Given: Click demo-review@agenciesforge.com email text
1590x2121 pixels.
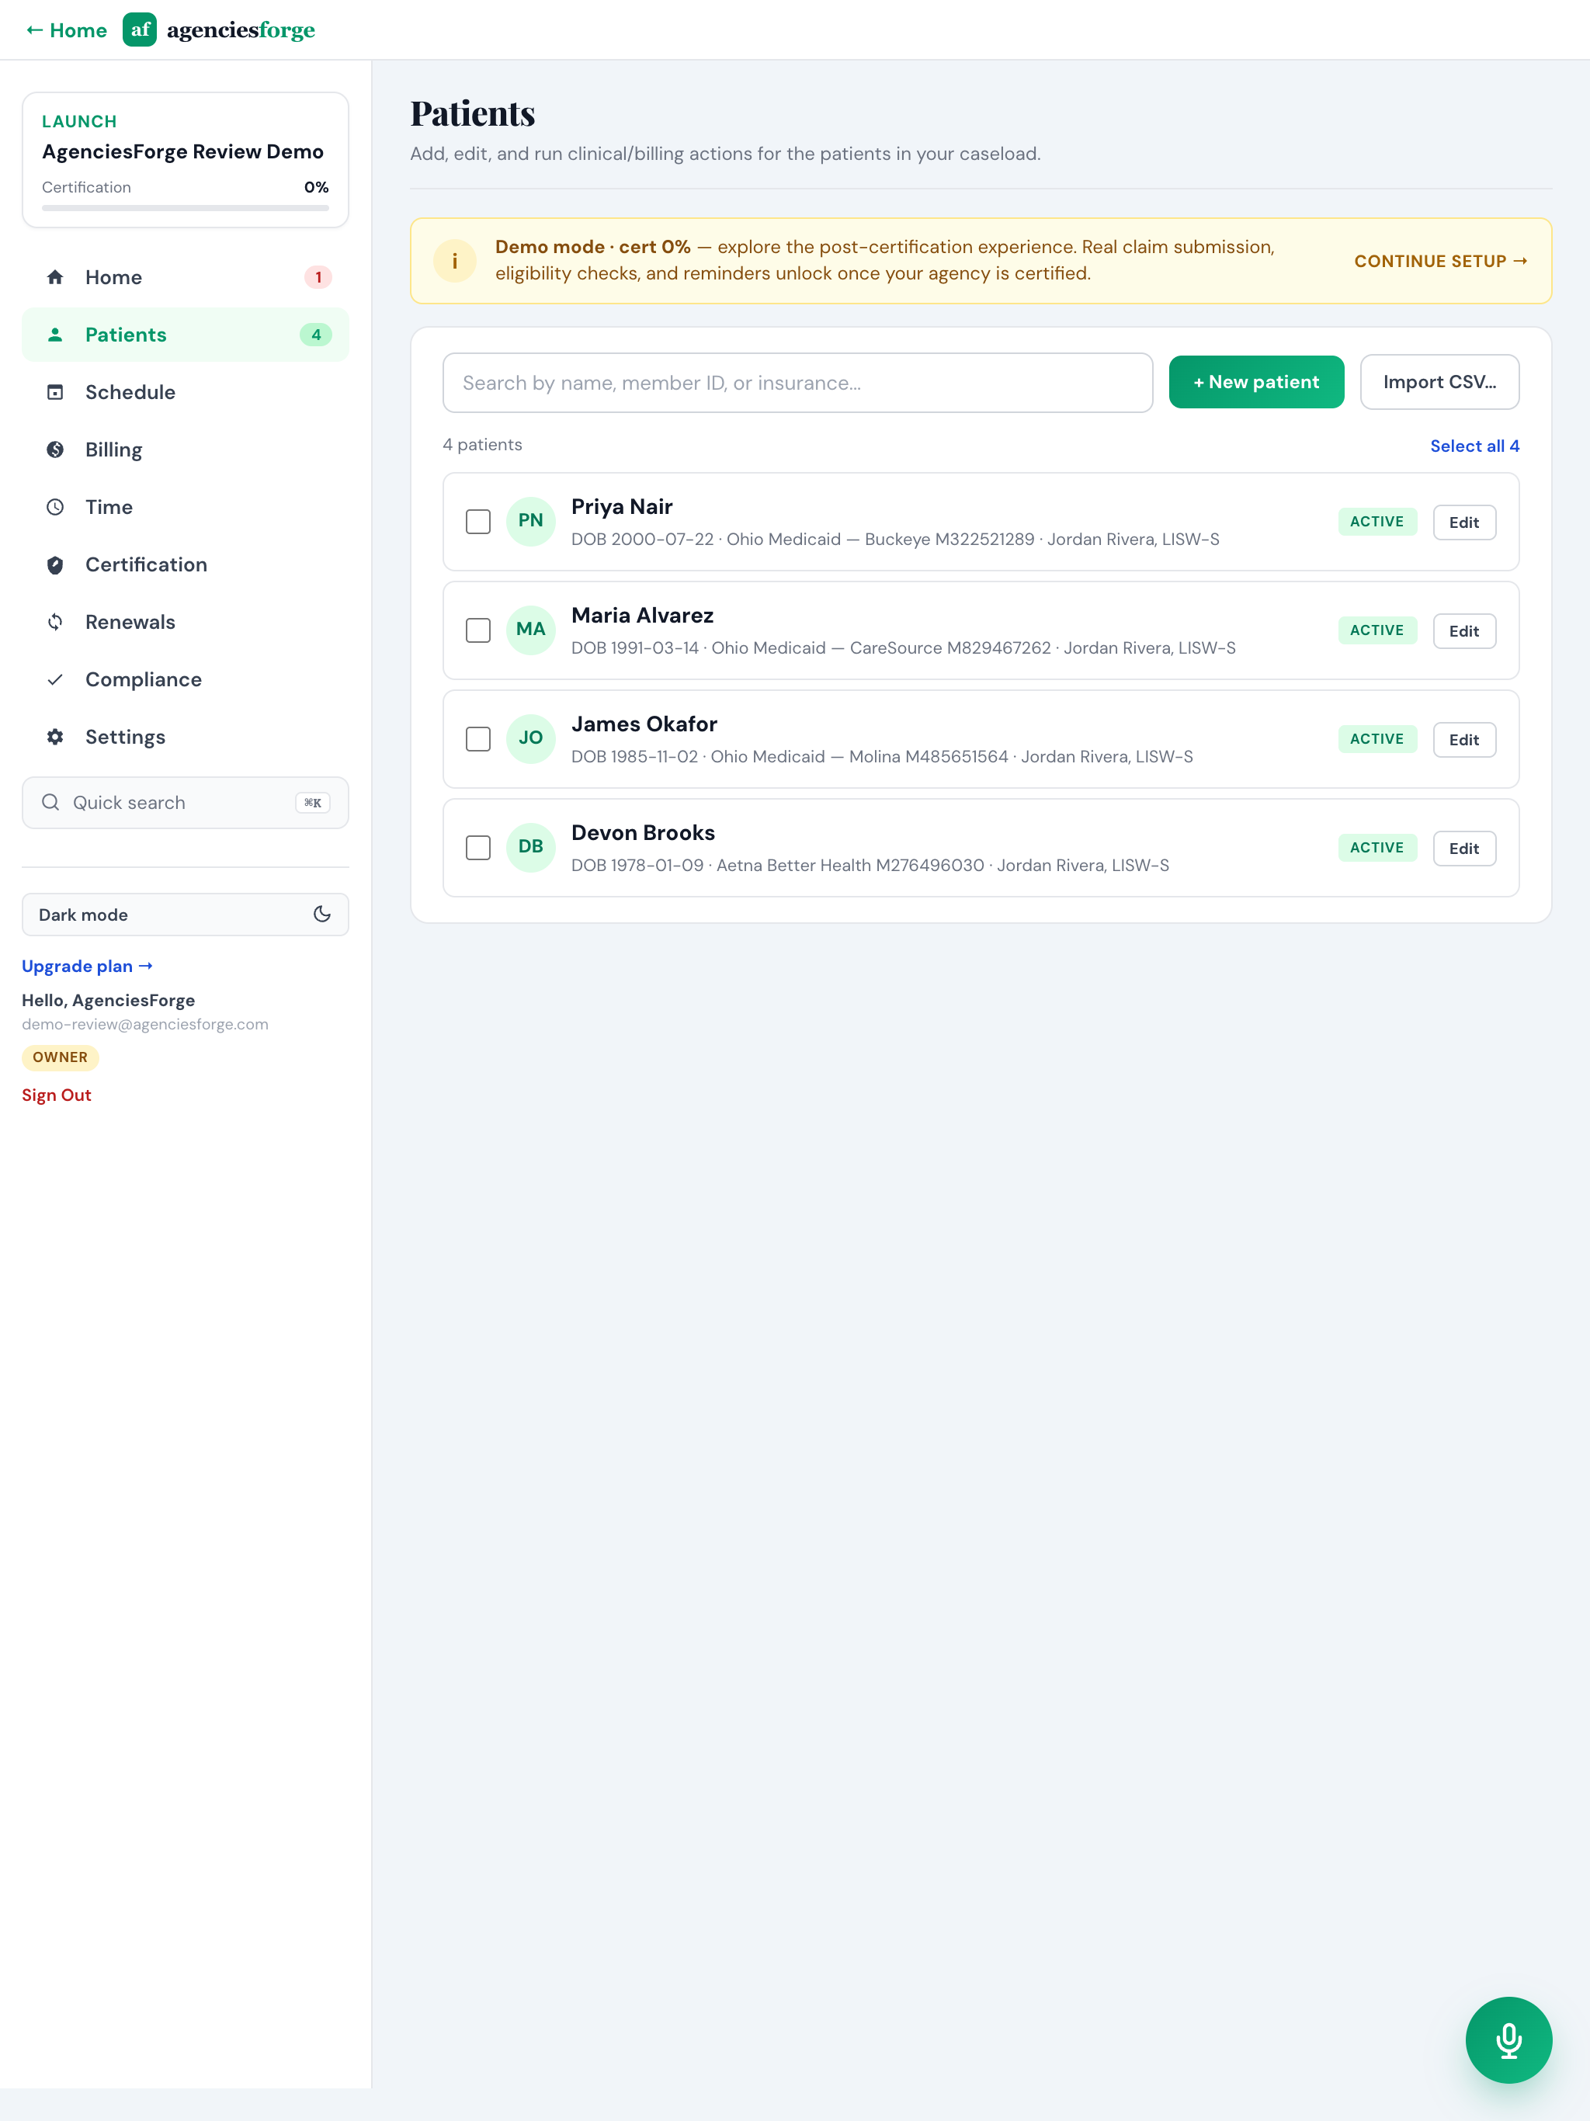Looking at the screenshot, I should [x=145, y=1024].
